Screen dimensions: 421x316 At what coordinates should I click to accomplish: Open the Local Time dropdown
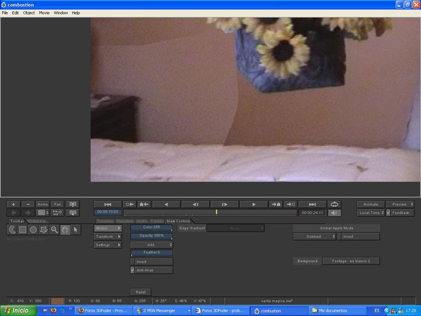[x=371, y=213]
